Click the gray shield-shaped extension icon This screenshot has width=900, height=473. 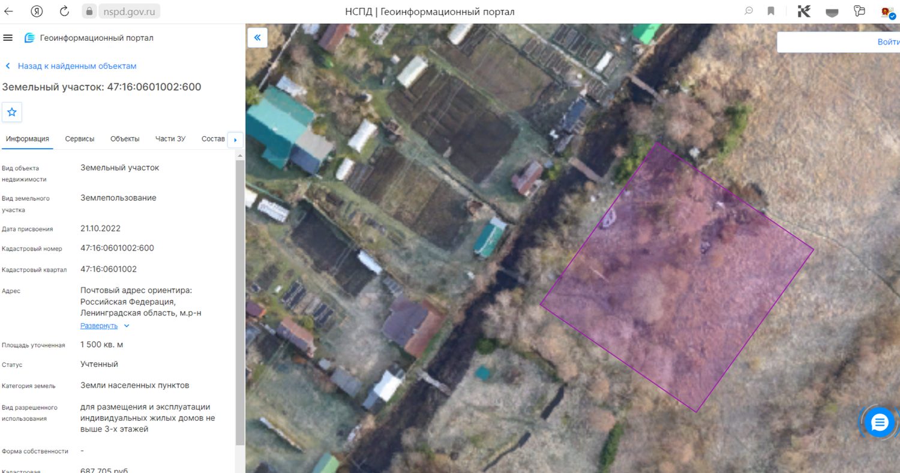(x=832, y=12)
